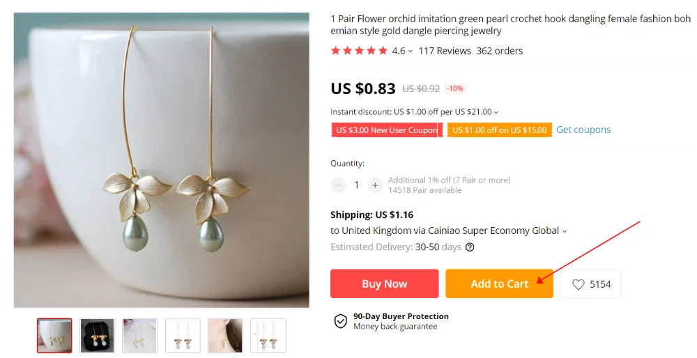The width and height of the screenshot is (697, 358).
Task: Click the Get coupons link
Action: tap(583, 130)
